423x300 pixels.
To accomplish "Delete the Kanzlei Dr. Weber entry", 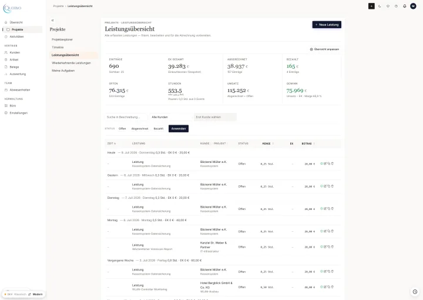I will click(x=333, y=246).
